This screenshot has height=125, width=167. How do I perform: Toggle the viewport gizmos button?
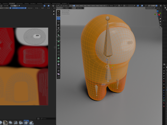(138, 6)
